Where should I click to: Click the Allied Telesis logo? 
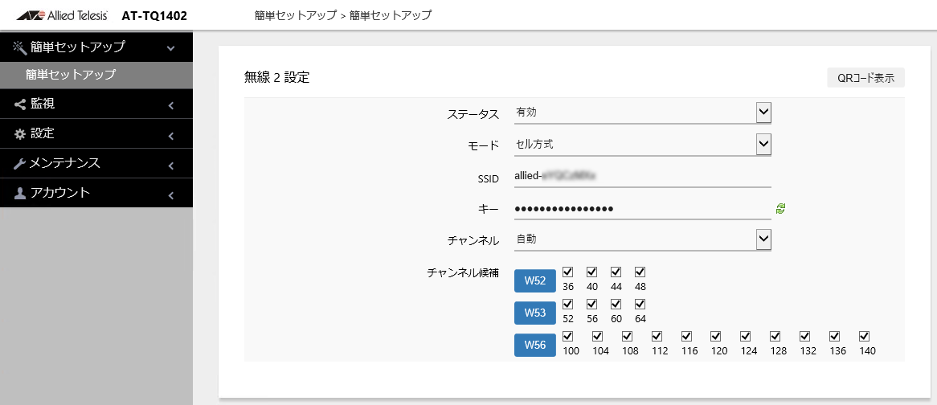click(x=62, y=16)
